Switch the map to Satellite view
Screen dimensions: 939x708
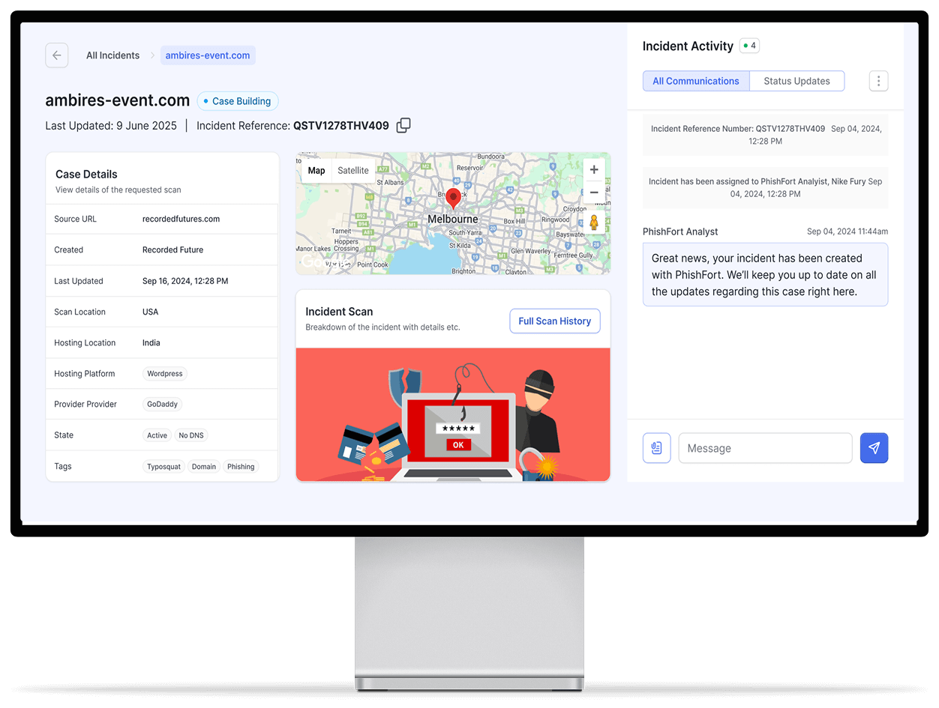pos(352,169)
